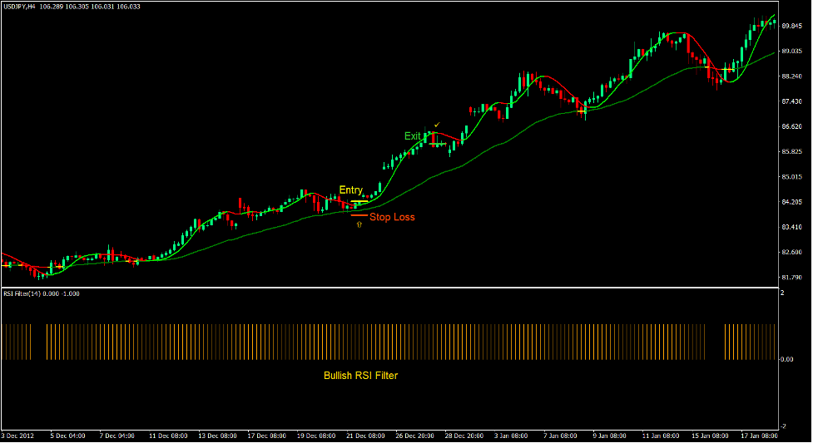813x443 pixels.
Task: Click the Entry text label
Action: pyautogui.click(x=350, y=190)
